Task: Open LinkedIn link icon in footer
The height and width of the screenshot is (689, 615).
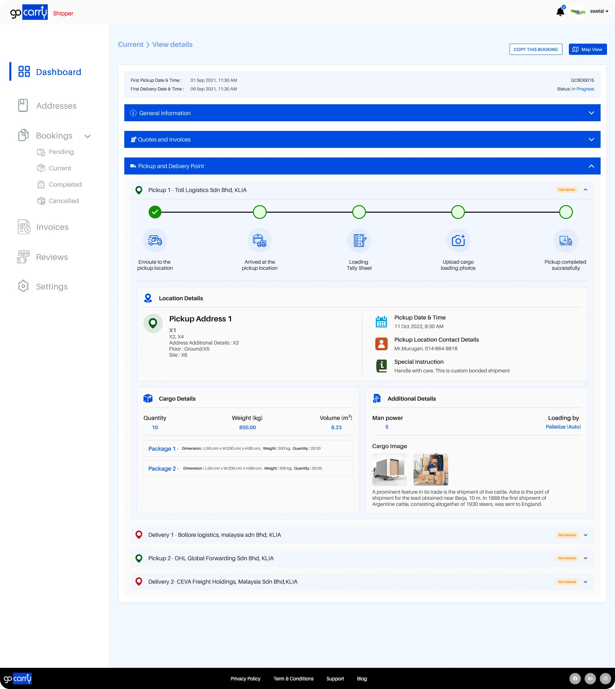Action: pyautogui.click(x=590, y=678)
